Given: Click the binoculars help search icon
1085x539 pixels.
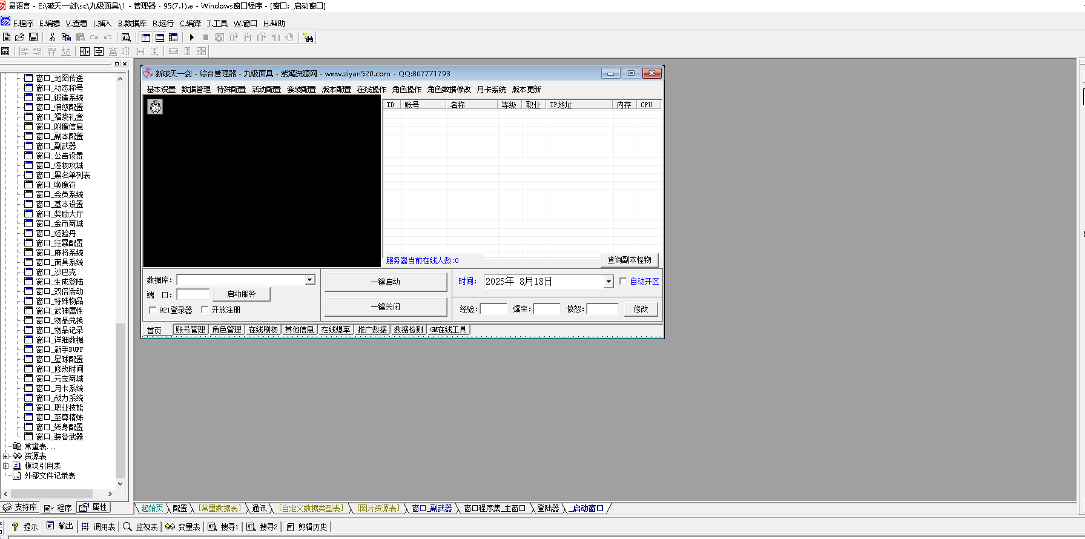Looking at the screenshot, I should pos(309,38).
